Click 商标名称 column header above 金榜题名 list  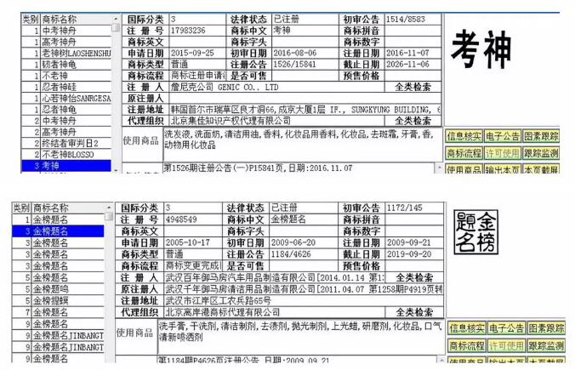68,208
